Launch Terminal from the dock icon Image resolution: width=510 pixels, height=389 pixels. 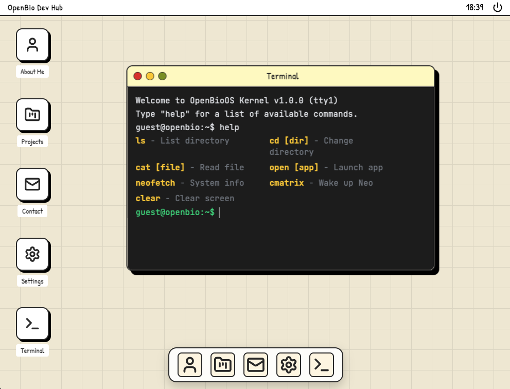click(x=322, y=364)
